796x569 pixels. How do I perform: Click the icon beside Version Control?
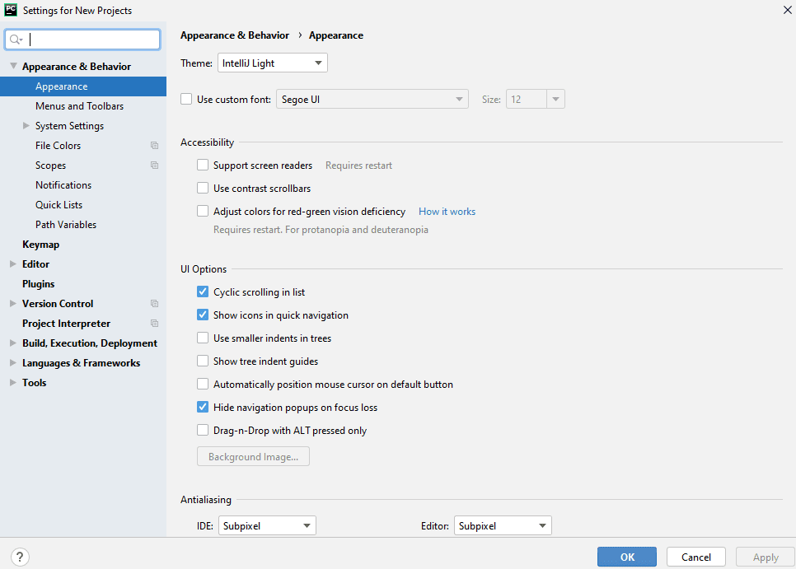[154, 304]
